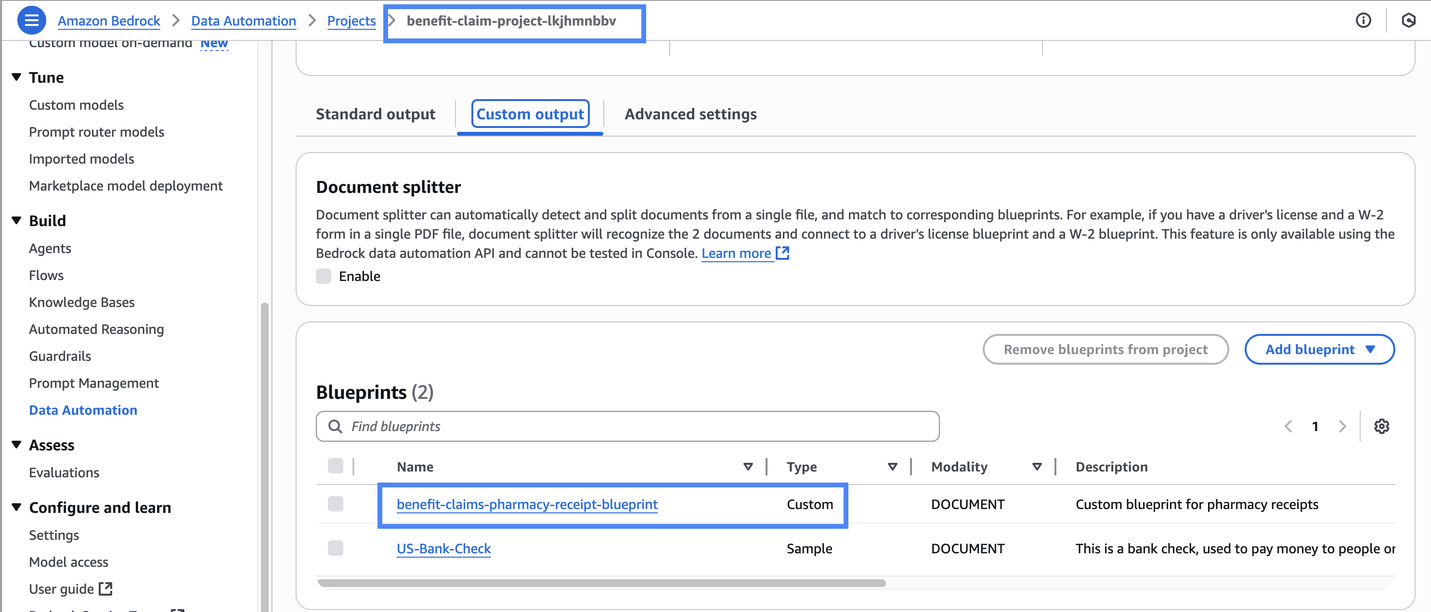Switch to the Advanced settings tab
The height and width of the screenshot is (612, 1431).
(690, 114)
